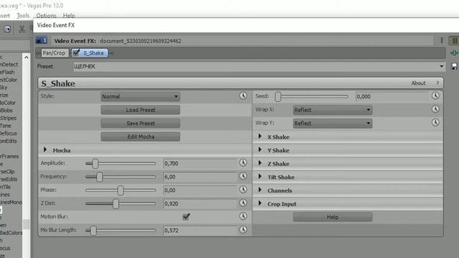459x258 pixels.
Task: Select the Tone item in effects list
Action: 6,126
